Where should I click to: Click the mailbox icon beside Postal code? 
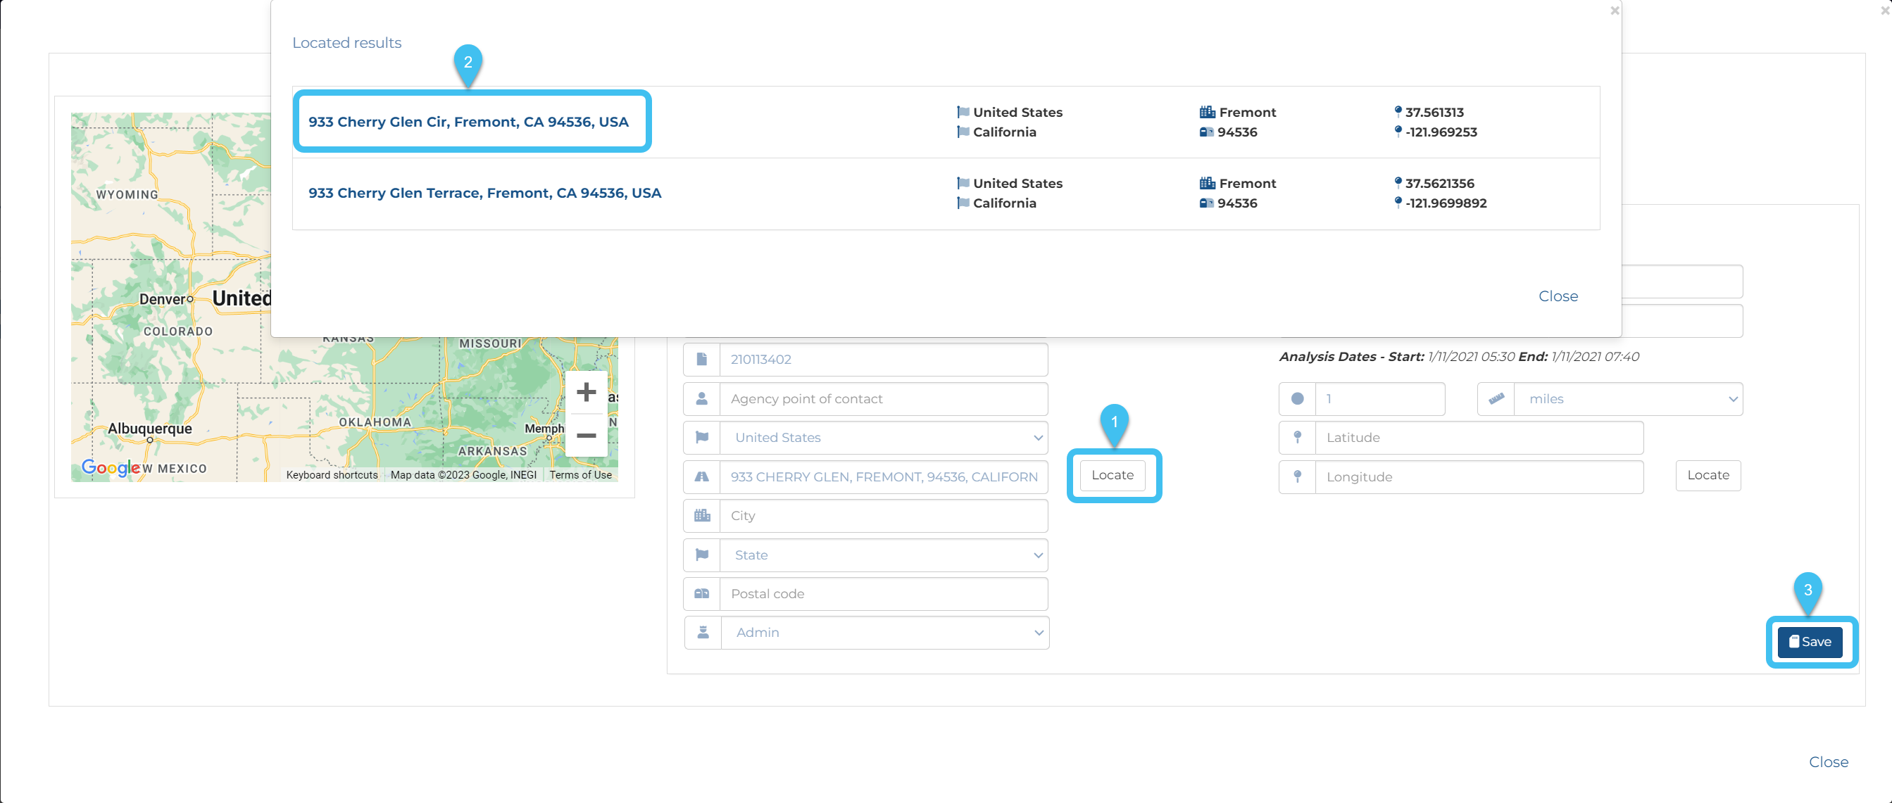tap(701, 594)
